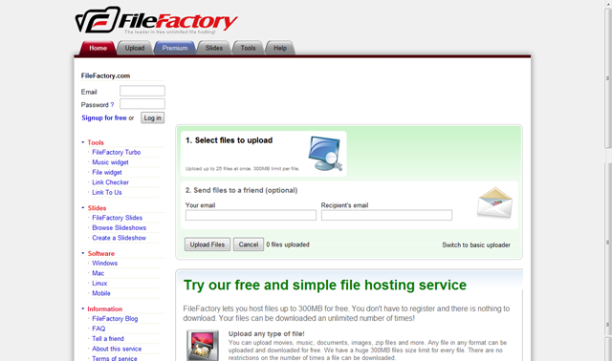Open the Link Checker tool

(x=111, y=182)
